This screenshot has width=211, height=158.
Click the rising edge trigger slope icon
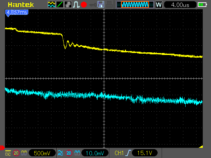tap(129, 153)
